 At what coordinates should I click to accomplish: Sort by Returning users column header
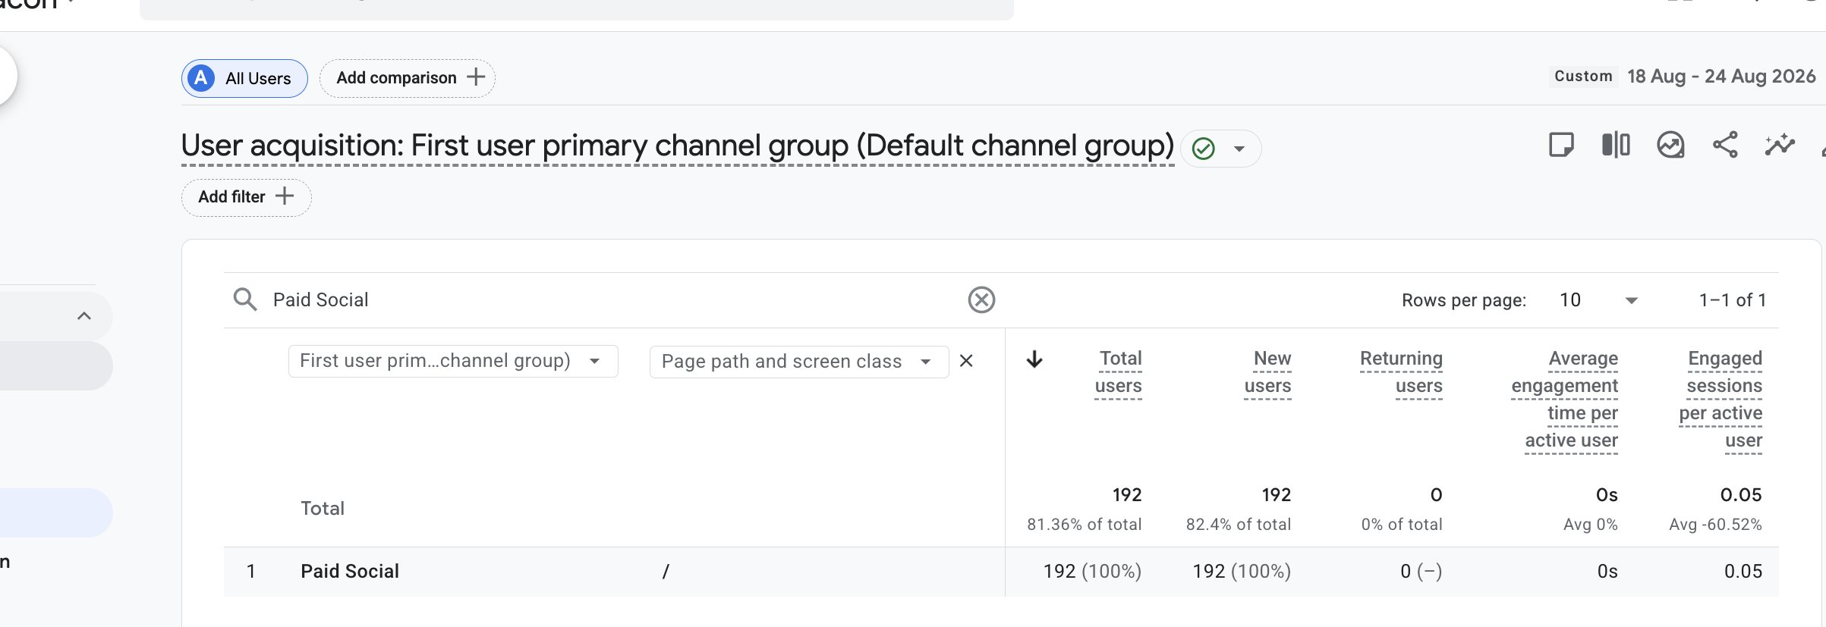[1401, 372]
